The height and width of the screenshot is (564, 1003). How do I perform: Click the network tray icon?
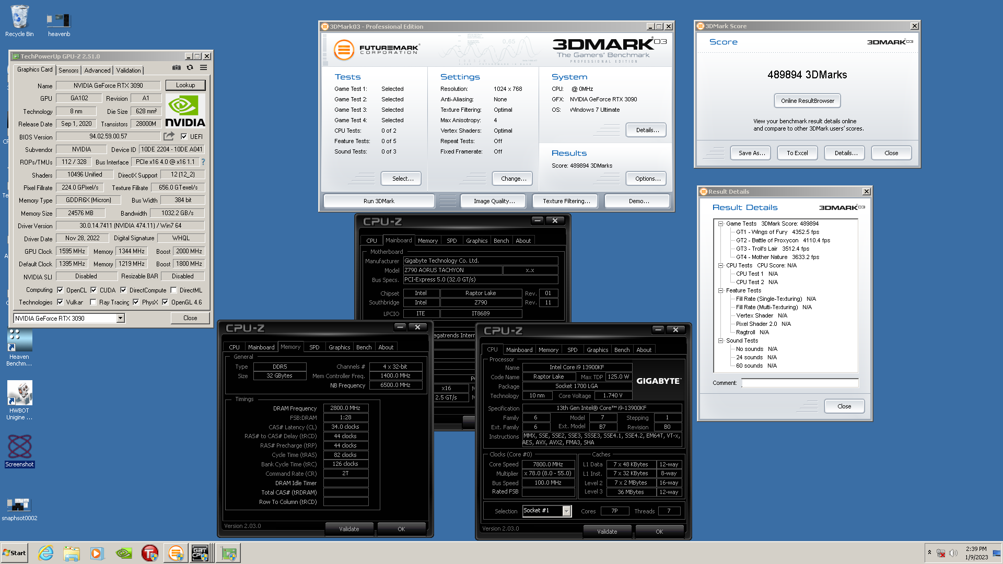pyautogui.click(x=941, y=553)
